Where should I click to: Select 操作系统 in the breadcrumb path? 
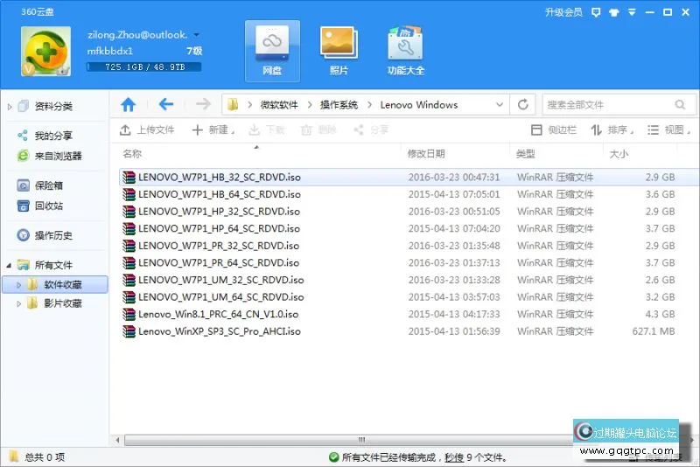[x=339, y=105]
